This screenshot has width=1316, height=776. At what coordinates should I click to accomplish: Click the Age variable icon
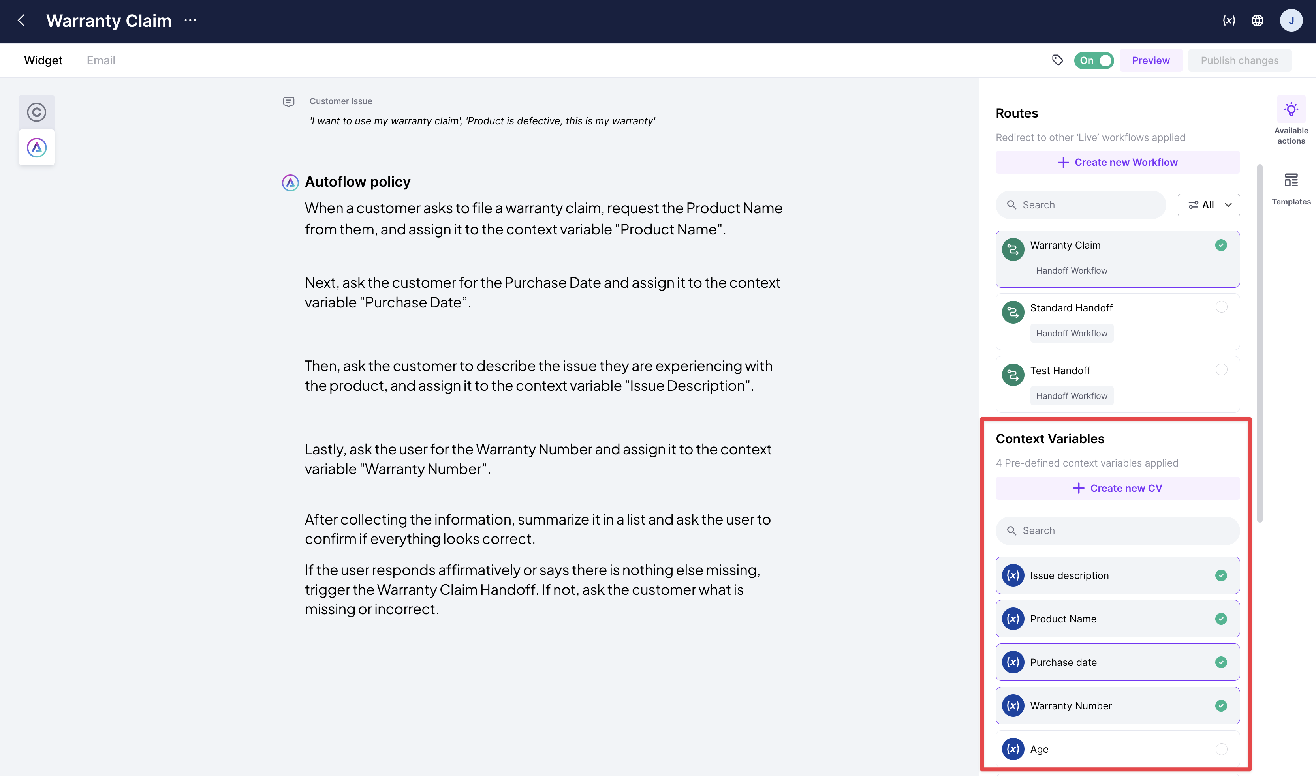[x=1013, y=749]
